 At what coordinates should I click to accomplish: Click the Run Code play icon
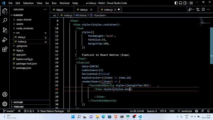coord(190,10)
